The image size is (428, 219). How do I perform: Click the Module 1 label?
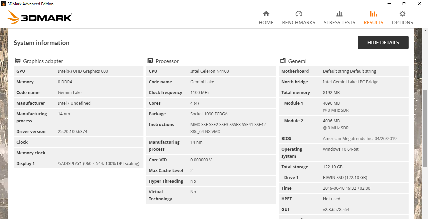[294, 103]
